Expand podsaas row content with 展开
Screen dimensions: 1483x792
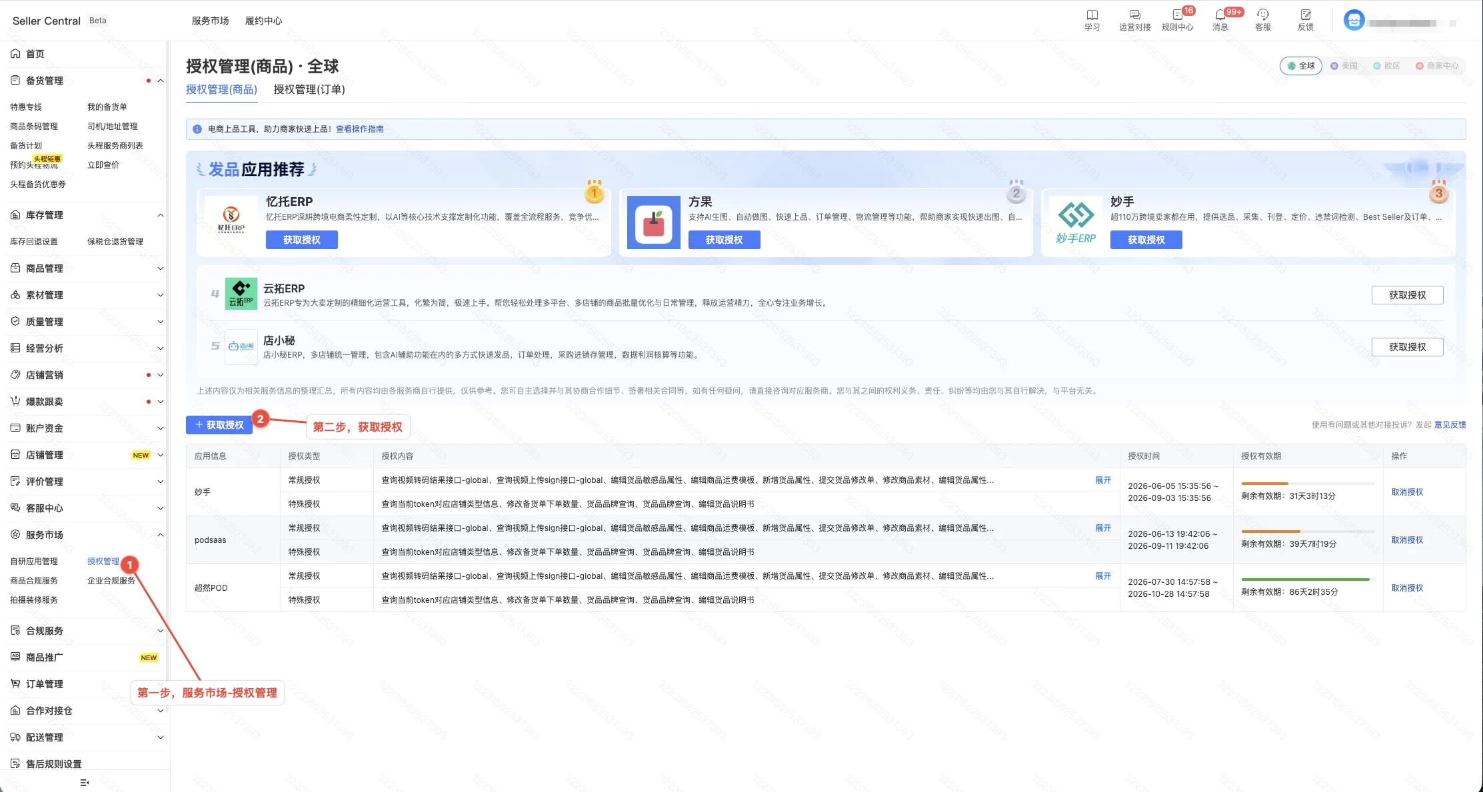tap(1103, 528)
